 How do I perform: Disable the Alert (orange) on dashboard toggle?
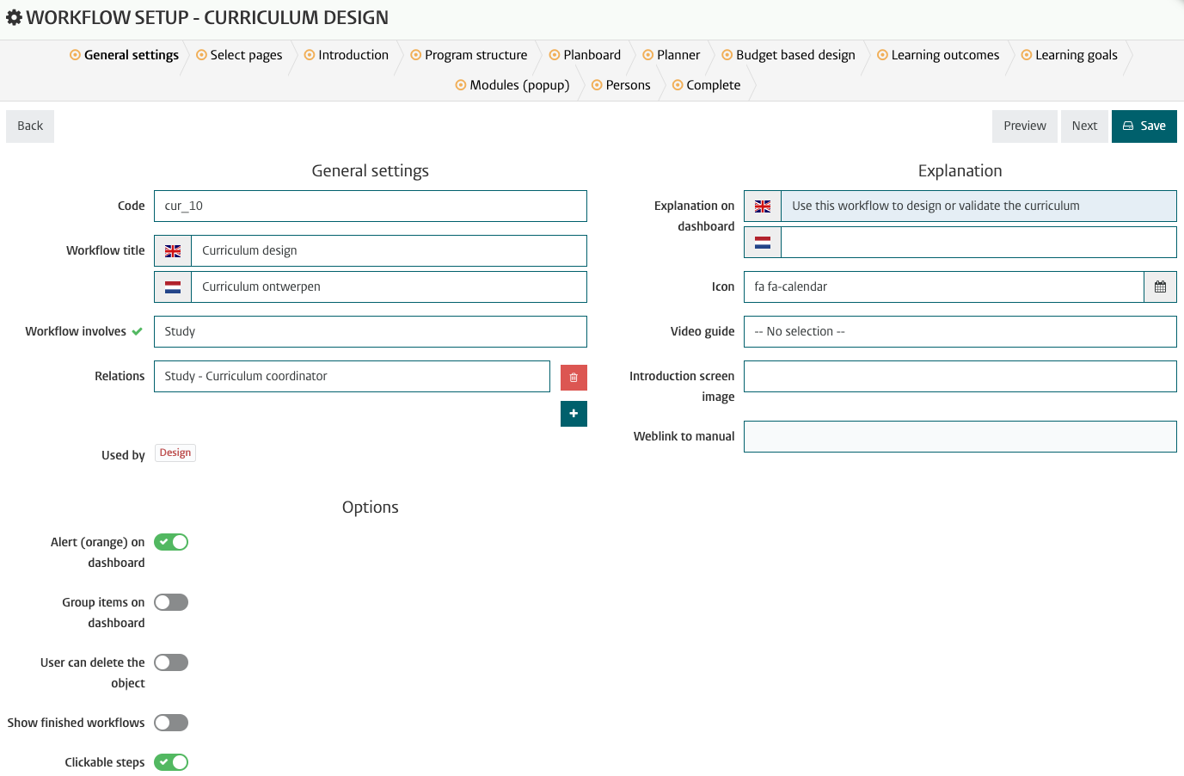[x=170, y=541]
